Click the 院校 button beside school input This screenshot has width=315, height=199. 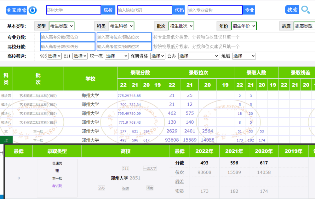[x=108, y=10]
